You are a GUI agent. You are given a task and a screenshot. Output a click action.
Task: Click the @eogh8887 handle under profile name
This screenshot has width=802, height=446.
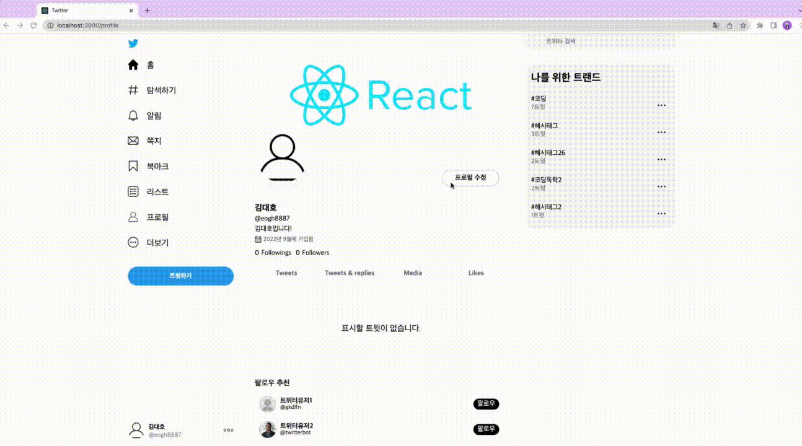[x=272, y=219]
